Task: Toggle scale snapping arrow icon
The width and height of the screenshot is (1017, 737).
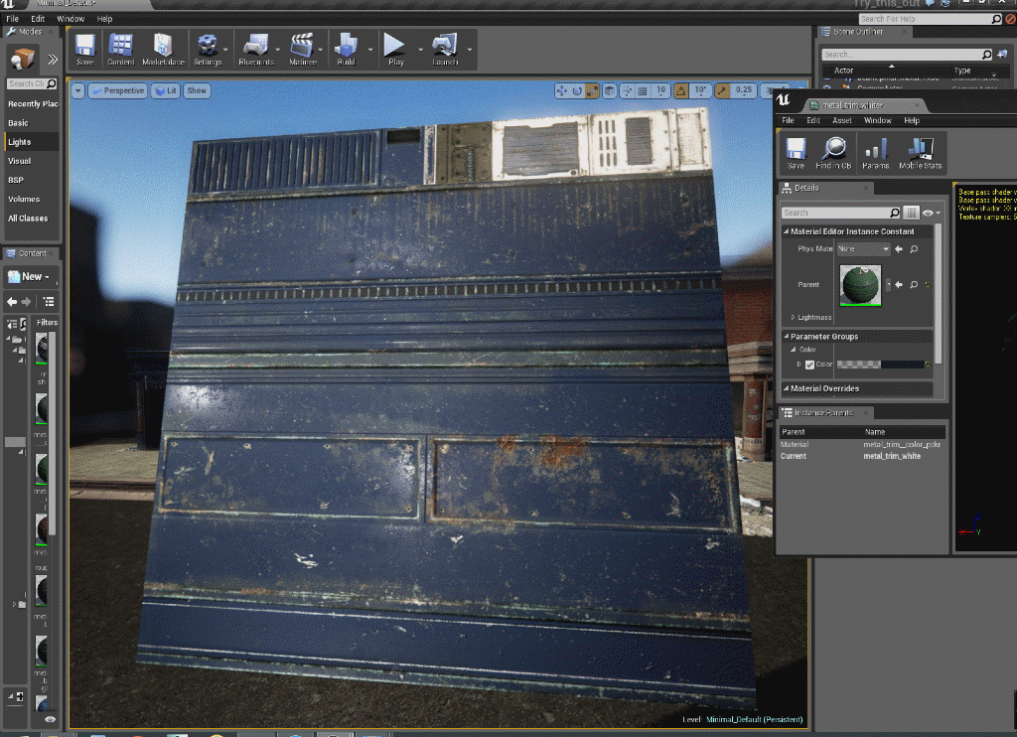Action: [722, 90]
